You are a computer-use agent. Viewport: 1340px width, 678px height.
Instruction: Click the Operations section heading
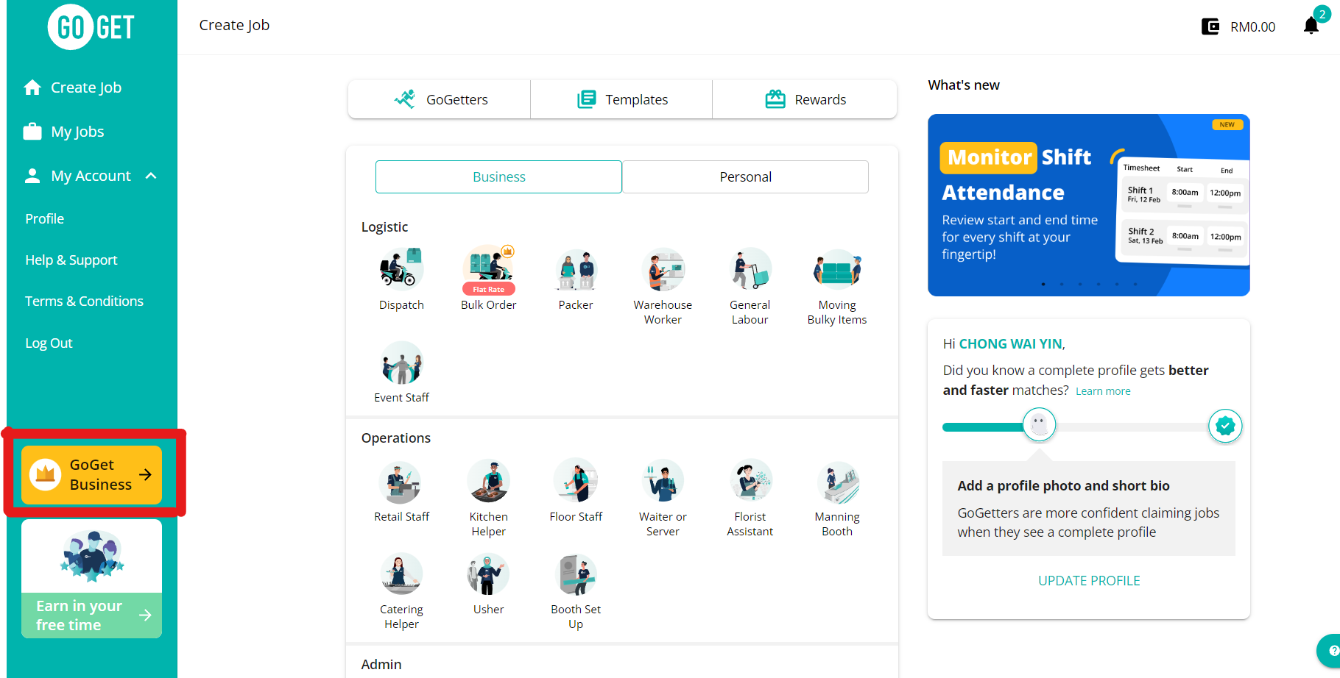pyautogui.click(x=395, y=438)
